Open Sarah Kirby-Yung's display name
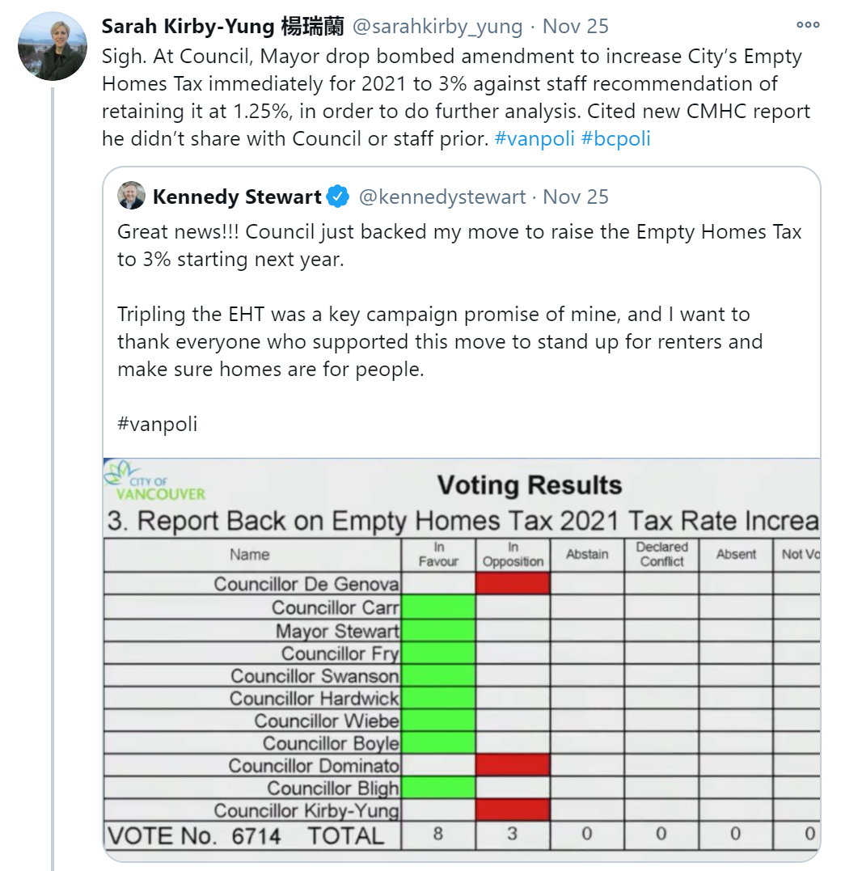Viewport: 841px width, 871px height. click(222, 26)
